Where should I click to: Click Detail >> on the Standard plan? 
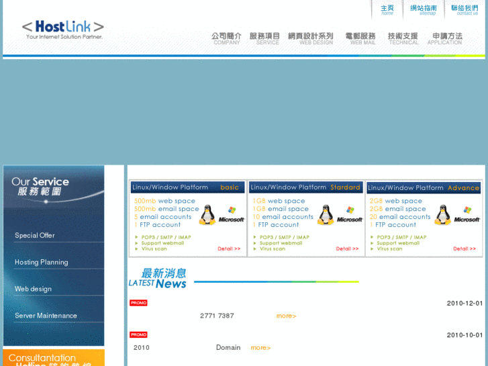[347, 248]
